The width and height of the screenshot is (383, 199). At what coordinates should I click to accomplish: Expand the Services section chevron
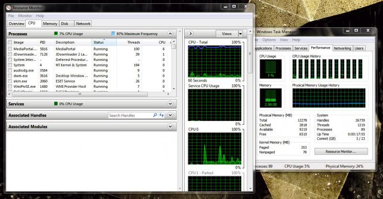click(x=170, y=104)
